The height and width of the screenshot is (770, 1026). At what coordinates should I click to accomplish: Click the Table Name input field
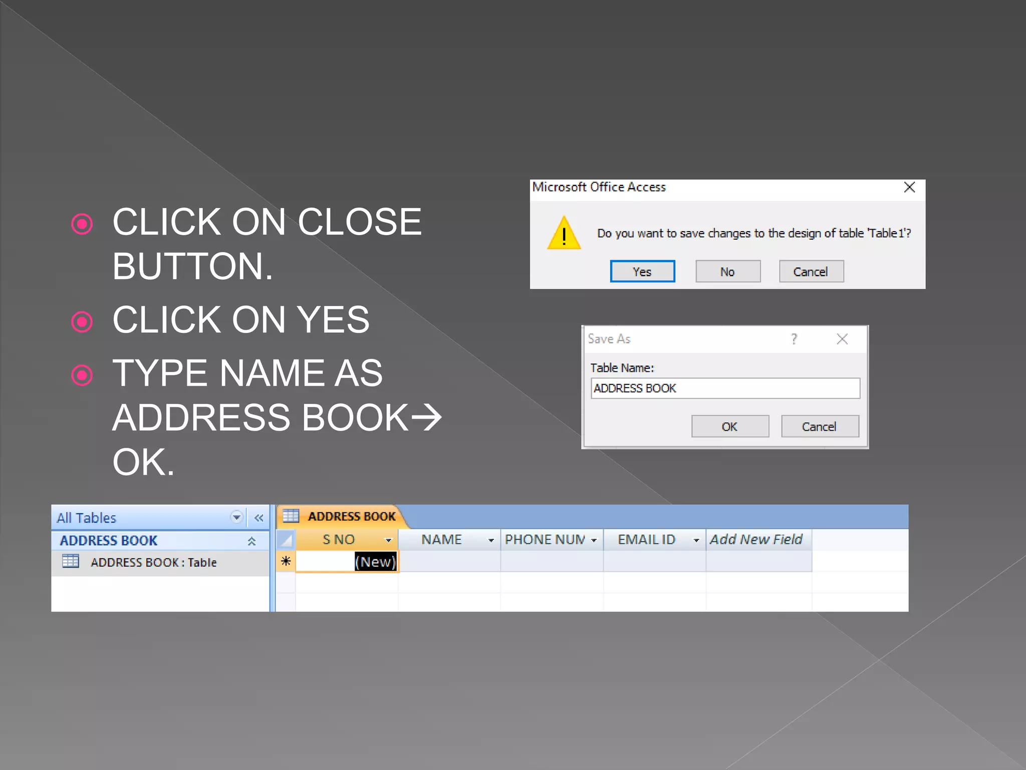click(725, 389)
